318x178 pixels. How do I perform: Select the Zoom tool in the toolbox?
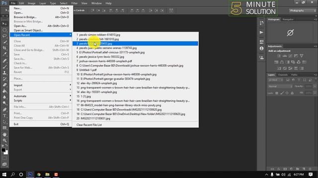(4, 140)
